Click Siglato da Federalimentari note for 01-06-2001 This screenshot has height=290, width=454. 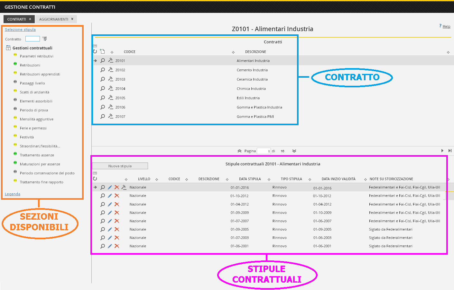391,246
